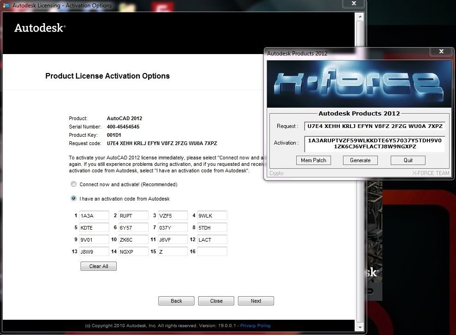The image size is (456, 335).
Task: Close the Autodesk Licensing window with the X
Action: pos(354,3)
